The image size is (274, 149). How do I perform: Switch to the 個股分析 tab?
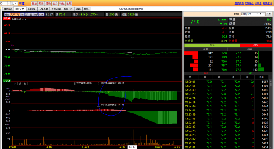[x=68, y=9]
